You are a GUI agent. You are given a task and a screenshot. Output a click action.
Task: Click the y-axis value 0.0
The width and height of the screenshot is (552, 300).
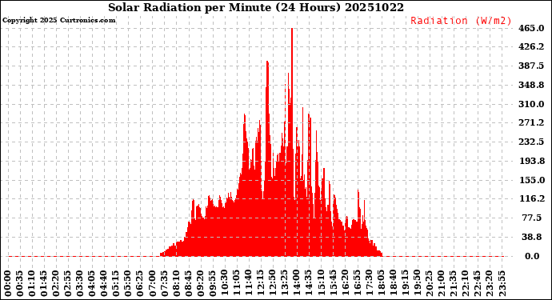point(532,256)
